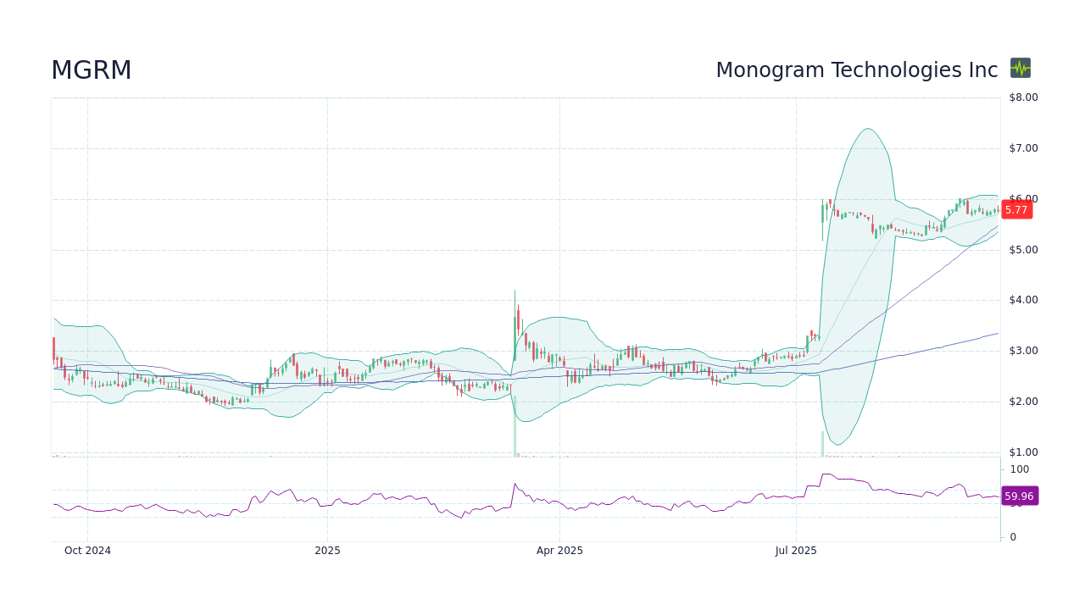Click the RSI peak near July 2025
1085x610 pixels.
click(x=826, y=474)
